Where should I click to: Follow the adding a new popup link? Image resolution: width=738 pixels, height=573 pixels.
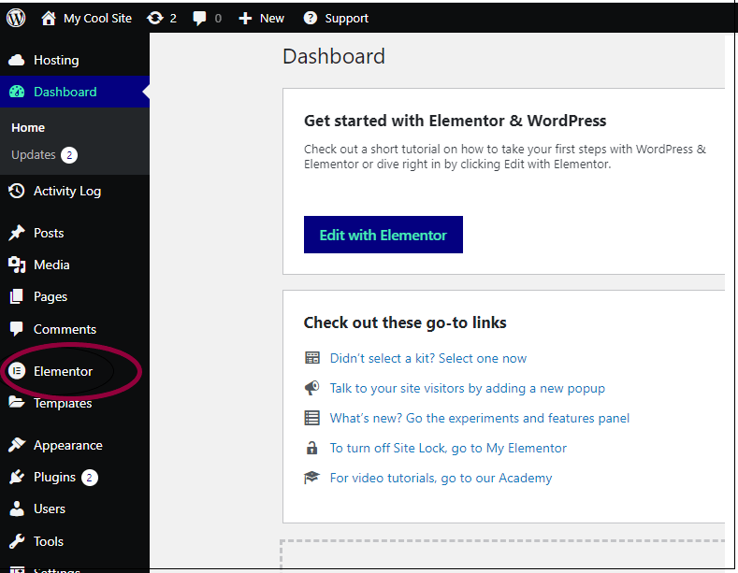(x=468, y=388)
